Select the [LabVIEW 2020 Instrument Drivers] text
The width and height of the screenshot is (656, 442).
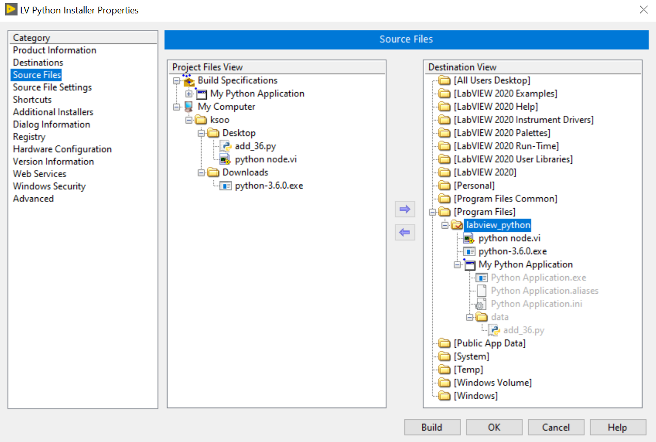click(x=523, y=120)
